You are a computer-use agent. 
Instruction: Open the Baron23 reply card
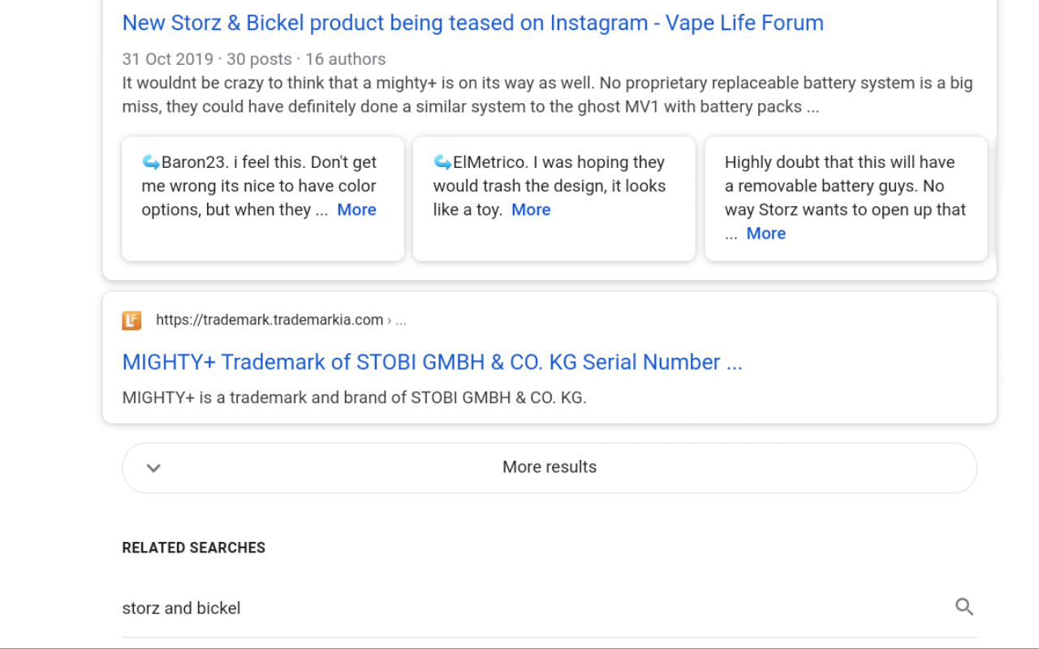263,199
